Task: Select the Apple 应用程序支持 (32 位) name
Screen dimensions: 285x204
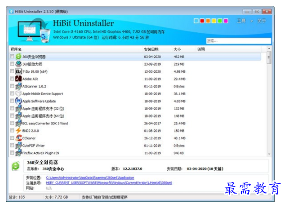Action: pos(43,108)
